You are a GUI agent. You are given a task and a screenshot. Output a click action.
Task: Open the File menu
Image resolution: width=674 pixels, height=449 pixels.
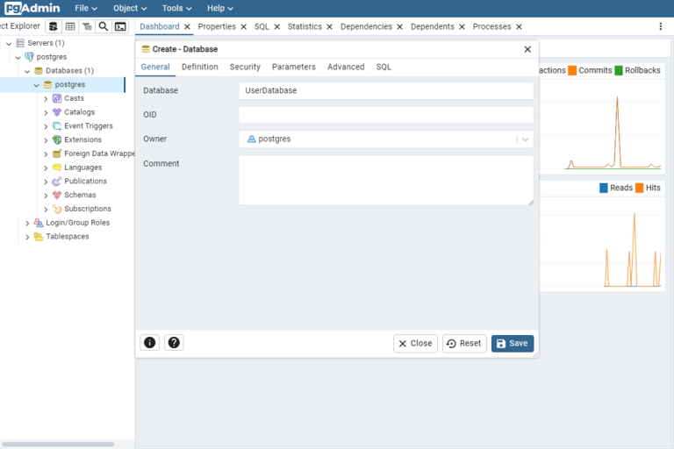[x=86, y=8]
